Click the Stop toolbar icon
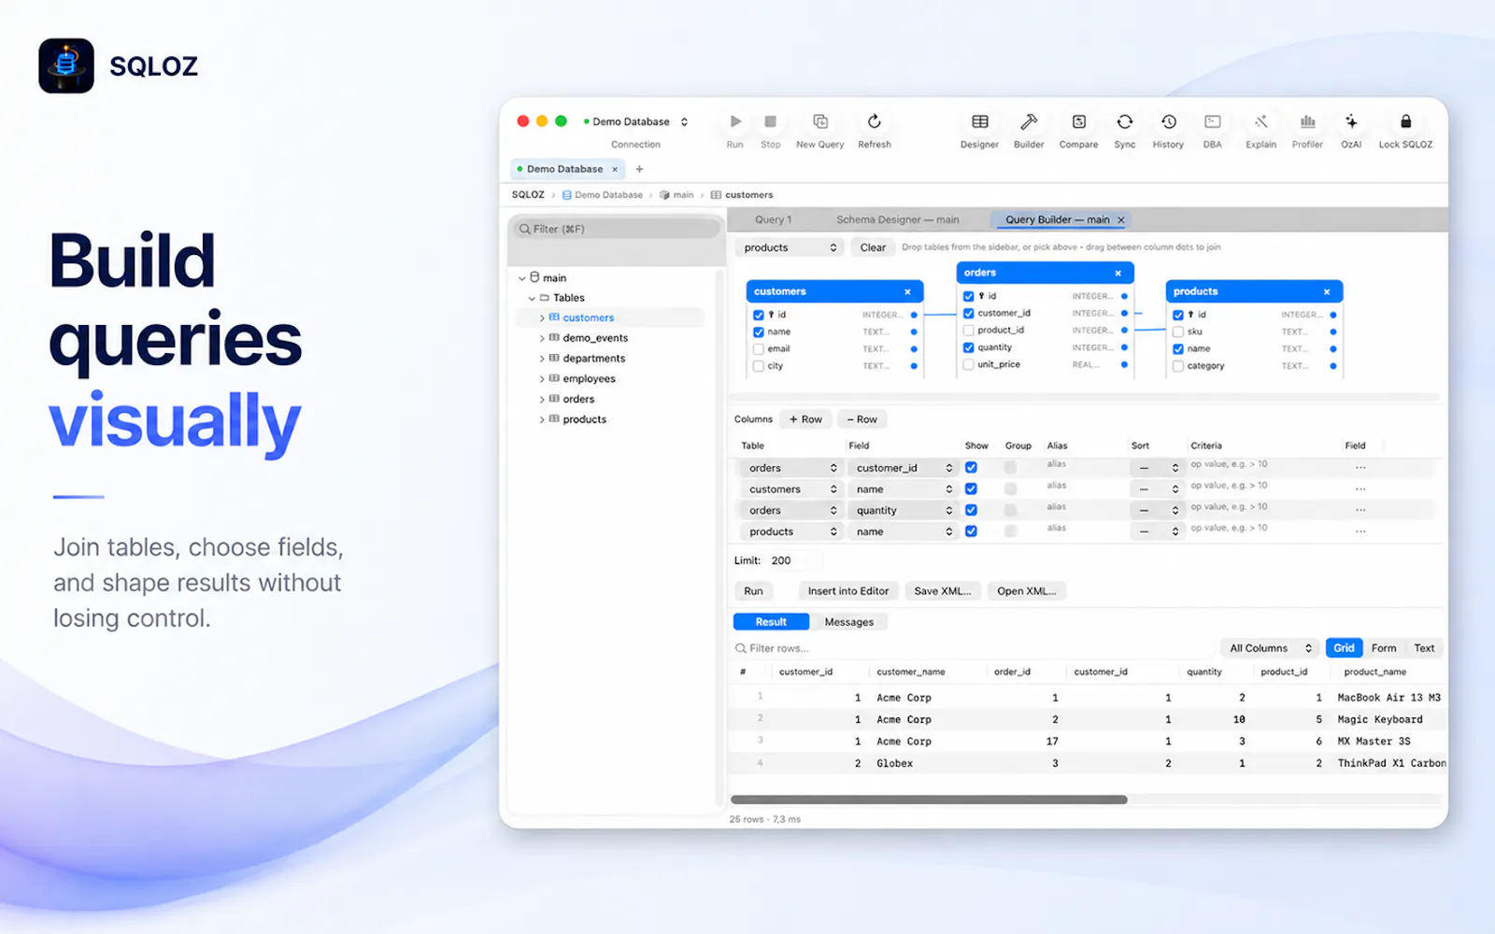 coord(770,121)
